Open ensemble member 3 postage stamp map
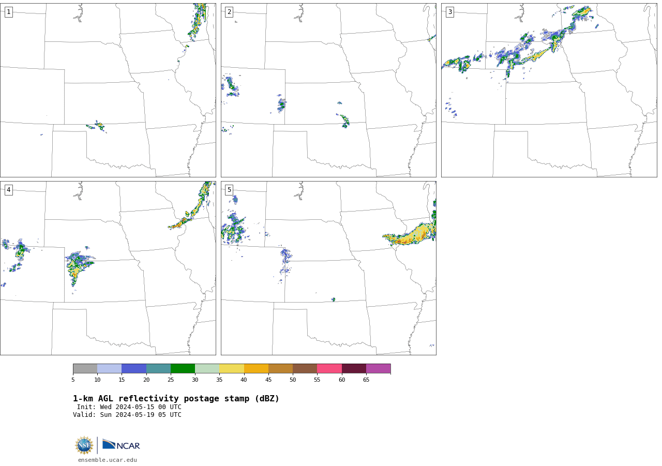The image size is (662, 466). tap(549, 90)
